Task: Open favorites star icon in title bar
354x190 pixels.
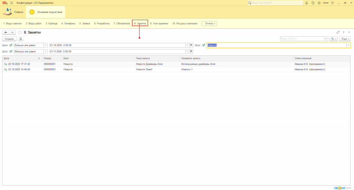Action: [x=319, y=3]
